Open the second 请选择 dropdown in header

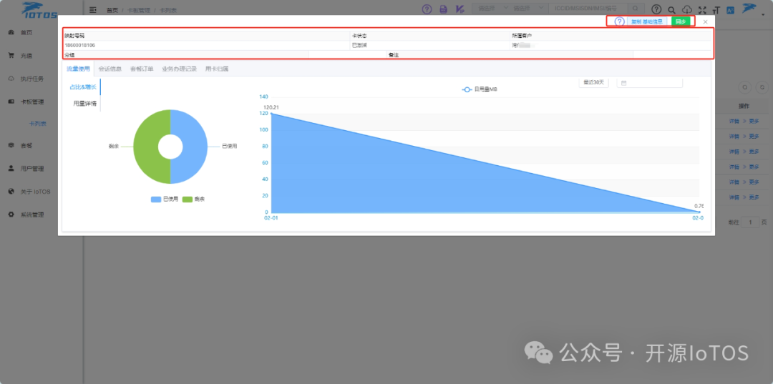[528, 9]
